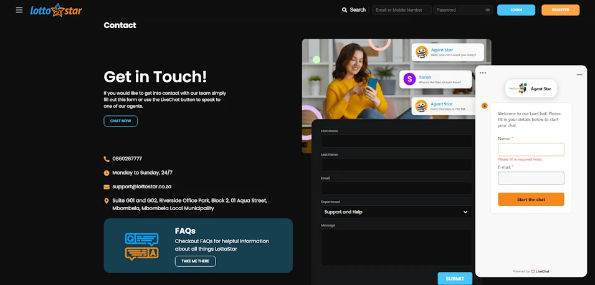
Task: Focus the Last Name field
Action: point(396,165)
